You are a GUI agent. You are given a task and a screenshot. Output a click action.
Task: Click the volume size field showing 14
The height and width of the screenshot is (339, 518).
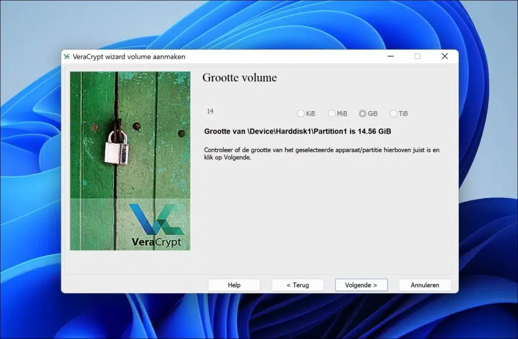[x=246, y=112]
